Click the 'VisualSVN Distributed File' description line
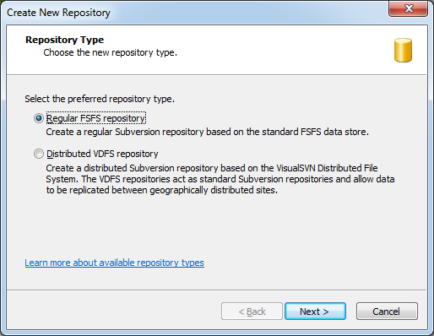 click(212, 168)
